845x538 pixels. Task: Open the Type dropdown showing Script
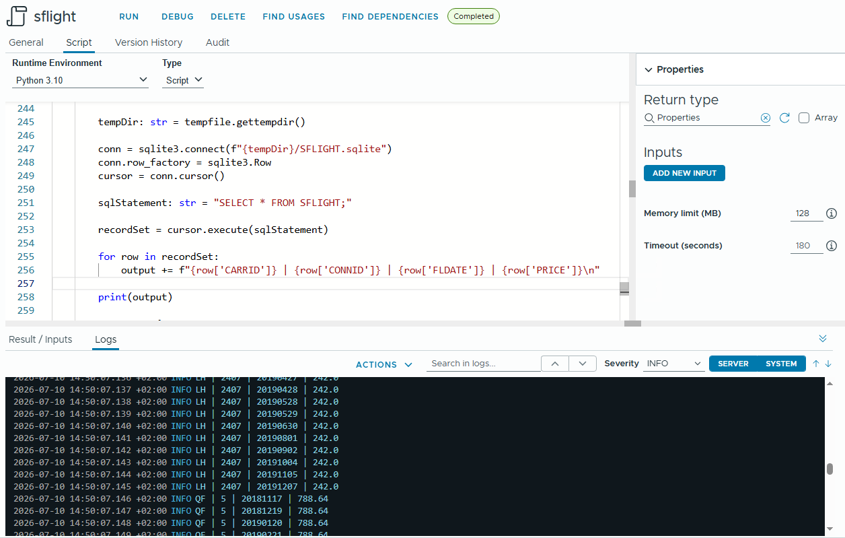pos(183,80)
